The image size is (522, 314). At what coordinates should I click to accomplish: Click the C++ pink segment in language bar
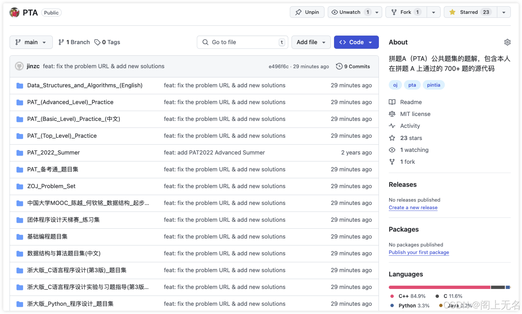(x=439, y=287)
